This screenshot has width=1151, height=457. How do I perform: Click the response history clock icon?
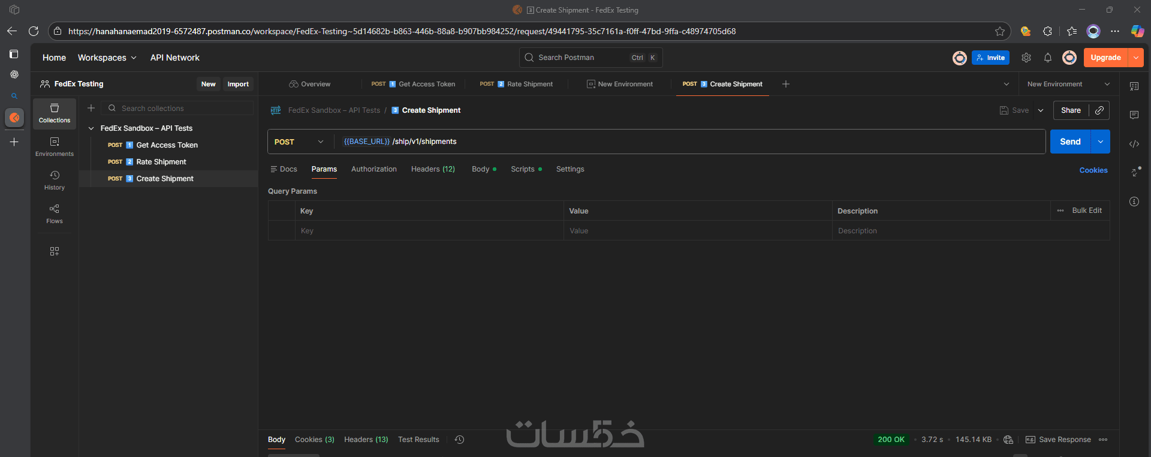(460, 440)
